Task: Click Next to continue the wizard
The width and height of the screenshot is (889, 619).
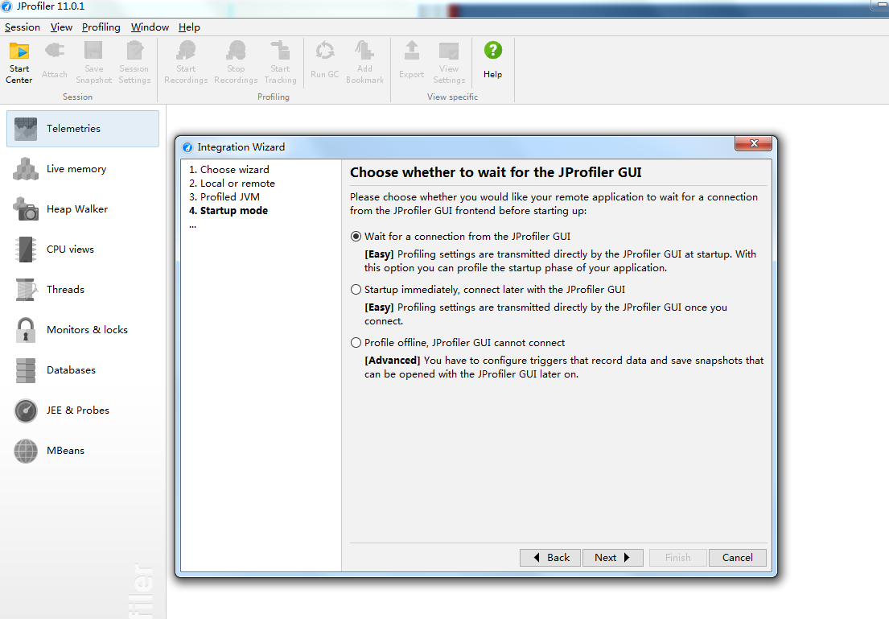Action: (613, 558)
